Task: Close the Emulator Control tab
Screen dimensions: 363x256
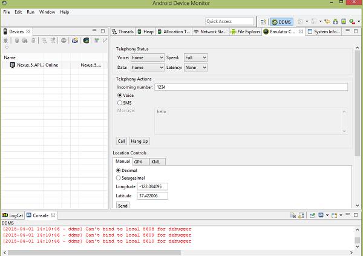Action: [301, 31]
